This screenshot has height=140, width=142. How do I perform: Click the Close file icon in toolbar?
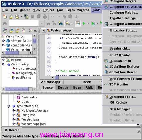[26, 16]
